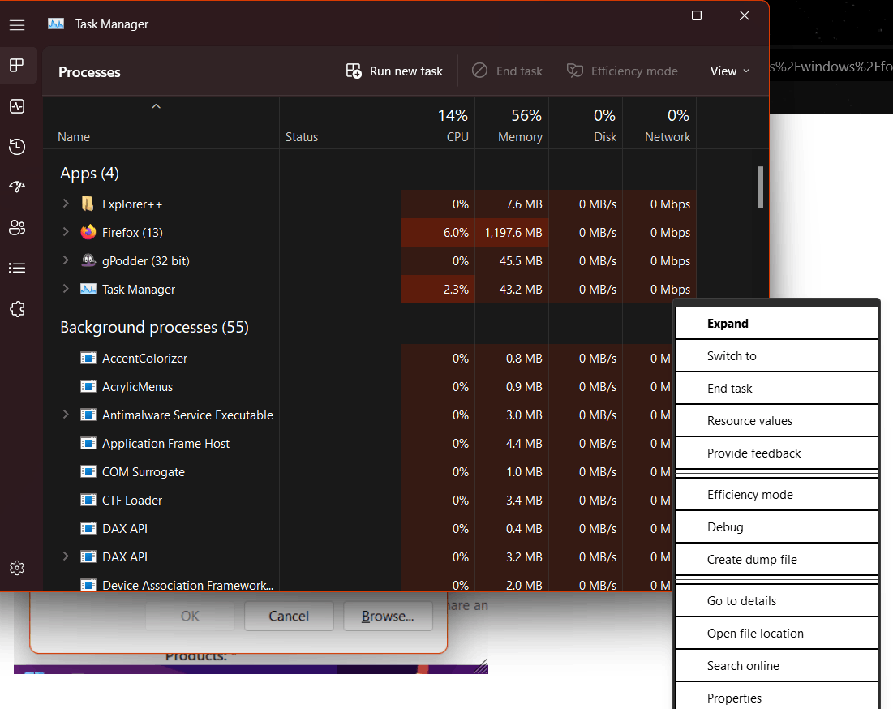This screenshot has height=709, width=893.
Task: Choose Switch to in context menu
Action: (x=776, y=356)
